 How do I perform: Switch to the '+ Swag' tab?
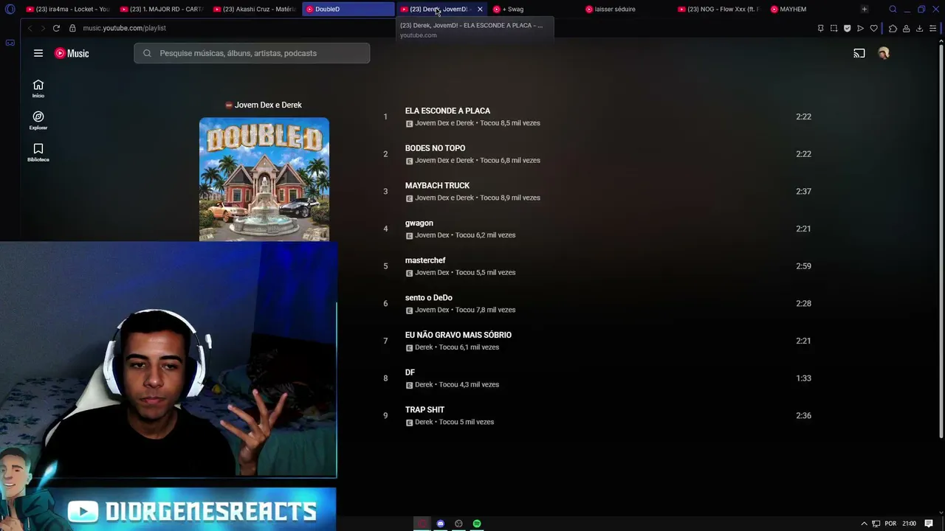tap(535, 9)
